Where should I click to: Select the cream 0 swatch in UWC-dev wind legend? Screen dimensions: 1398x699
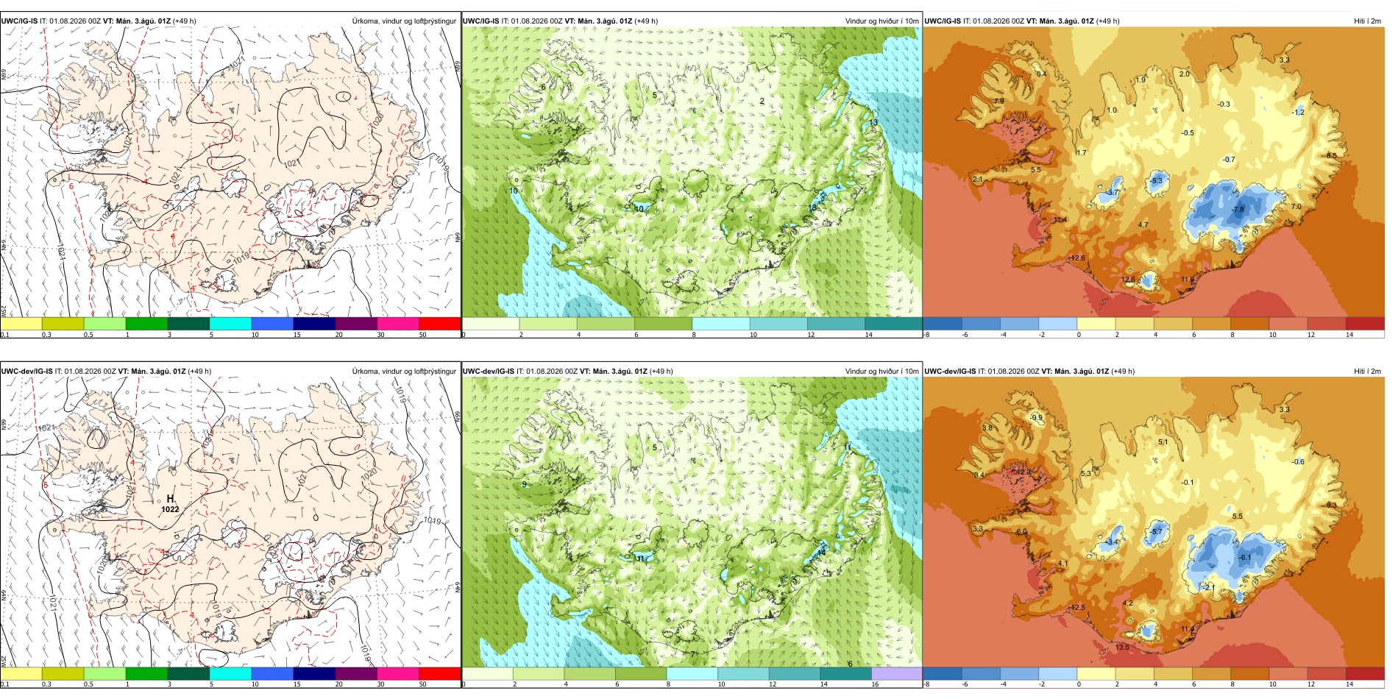click(x=487, y=674)
